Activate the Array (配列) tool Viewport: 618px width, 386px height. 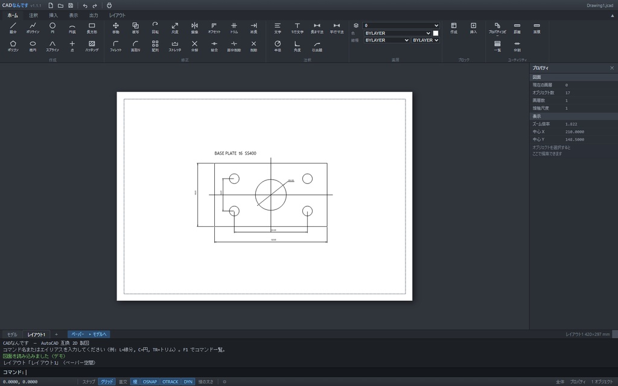155,46
